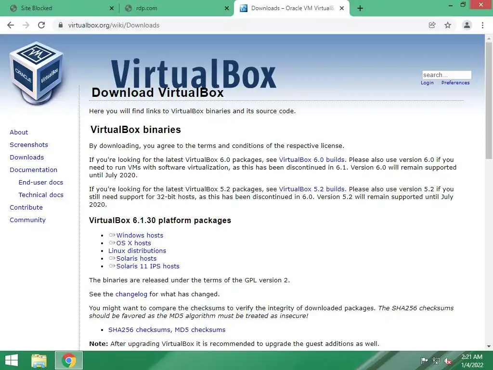This screenshot has width=493, height=370.
Task: Open the Community sidebar link
Action: click(27, 220)
